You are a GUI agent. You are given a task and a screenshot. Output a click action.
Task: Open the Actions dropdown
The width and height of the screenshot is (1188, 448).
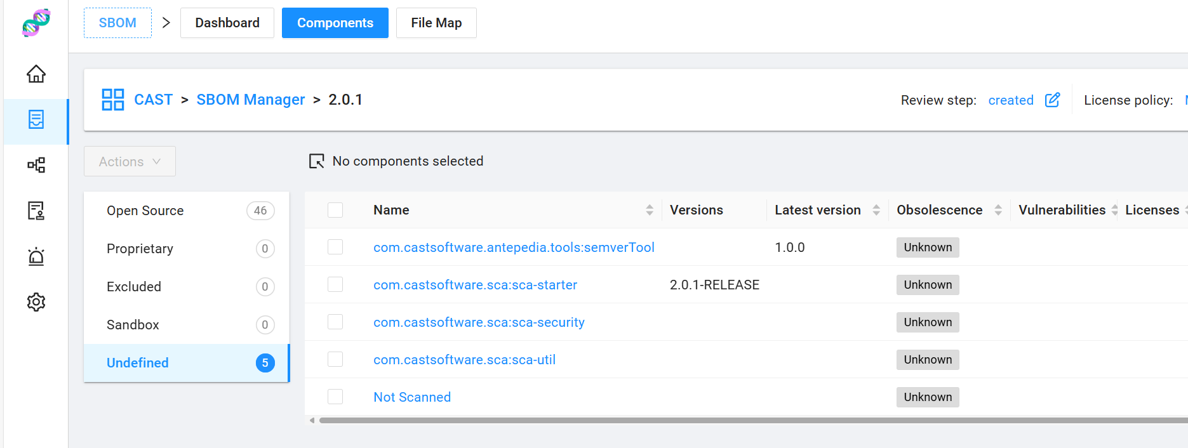(130, 161)
